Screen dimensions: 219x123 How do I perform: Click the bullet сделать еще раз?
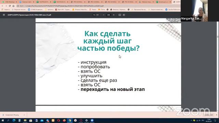pyautogui.click(x=99, y=80)
